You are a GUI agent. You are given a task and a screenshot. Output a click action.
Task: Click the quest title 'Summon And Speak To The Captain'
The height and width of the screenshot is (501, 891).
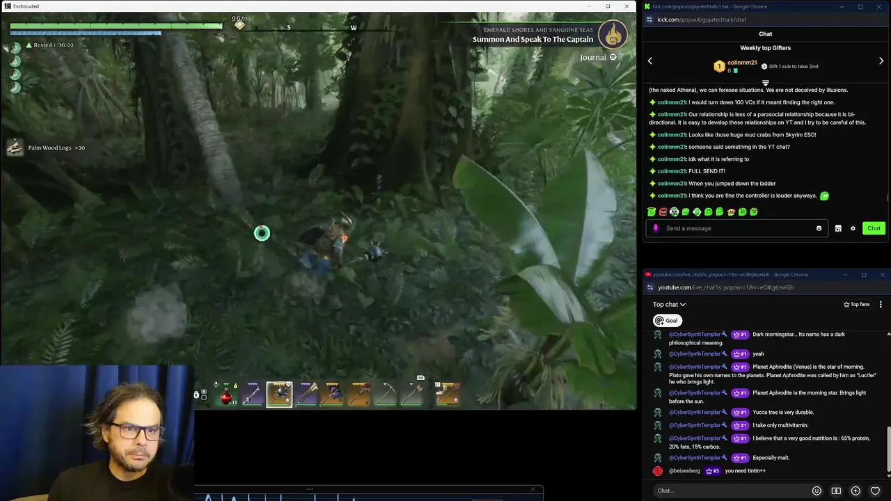pos(533,40)
